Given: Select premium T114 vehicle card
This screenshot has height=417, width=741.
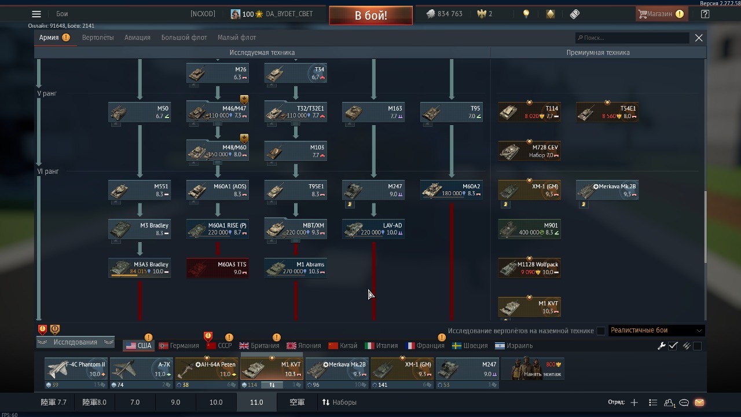Looking at the screenshot, I should coord(530,112).
